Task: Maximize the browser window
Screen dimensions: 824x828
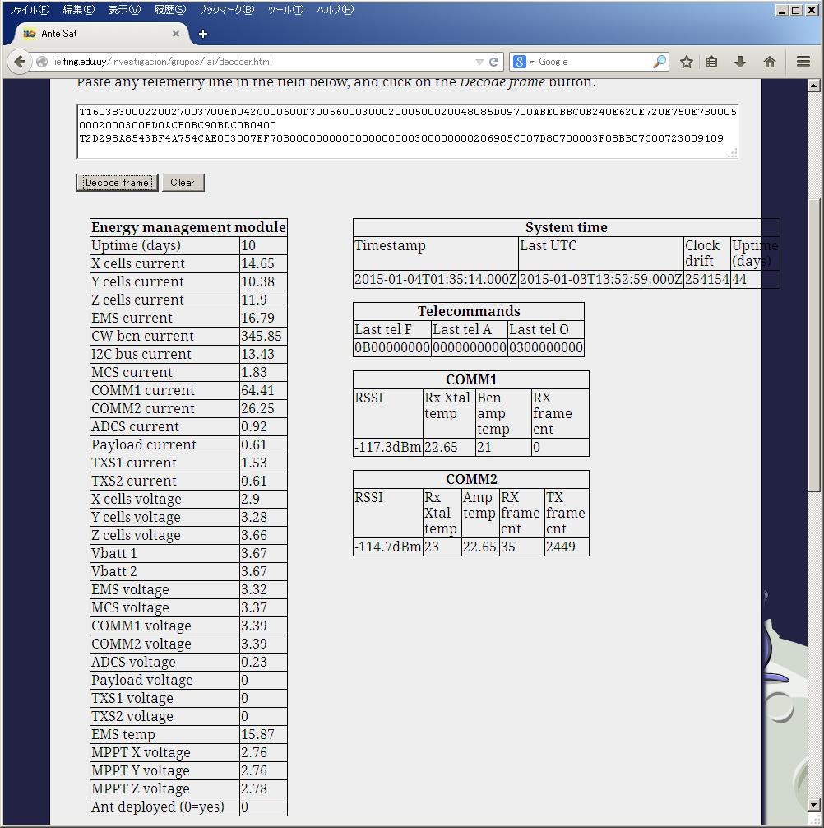Action: [796, 10]
